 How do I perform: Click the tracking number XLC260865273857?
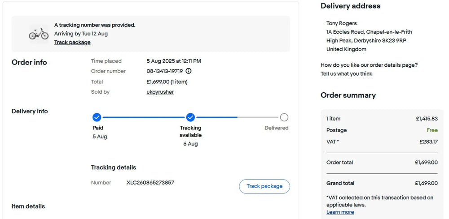pos(150,182)
